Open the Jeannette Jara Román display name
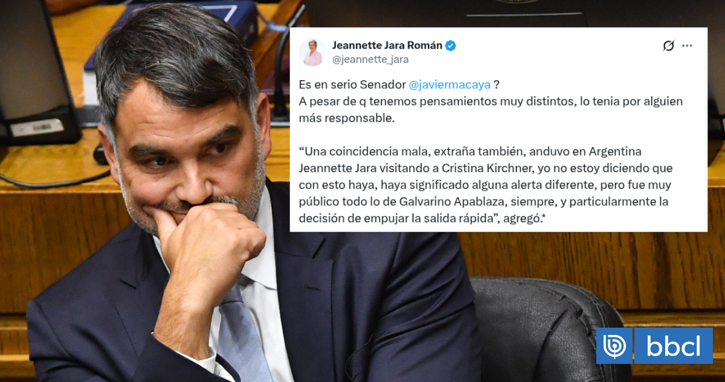 pyautogui.click(x=387, y=46)
